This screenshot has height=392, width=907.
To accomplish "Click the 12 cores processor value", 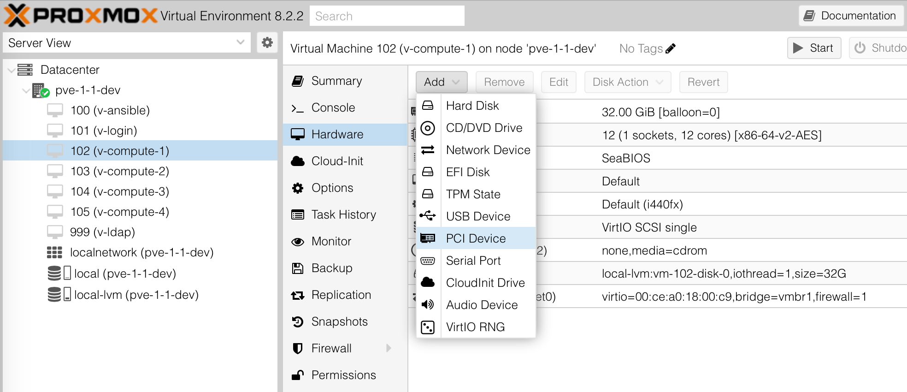I will [x=712, y=135].
